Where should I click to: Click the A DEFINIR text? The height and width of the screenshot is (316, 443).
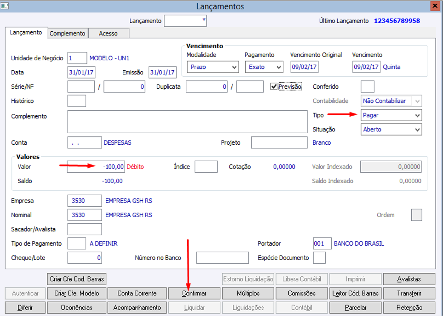click(104, 243)
